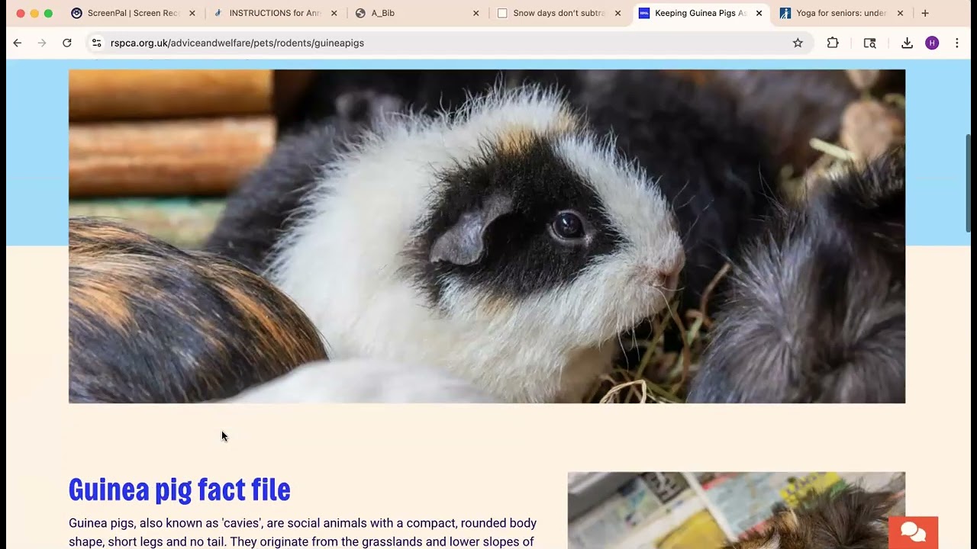977x549 pixels.
Task: Click the large guinea pig photo
Action: click(x=487, y=236)
